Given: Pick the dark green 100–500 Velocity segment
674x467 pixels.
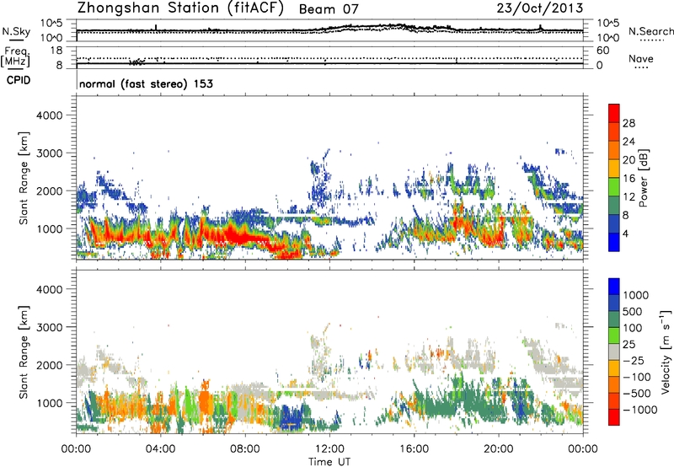Looking at the screenshot, I should (x=614, y=319).
